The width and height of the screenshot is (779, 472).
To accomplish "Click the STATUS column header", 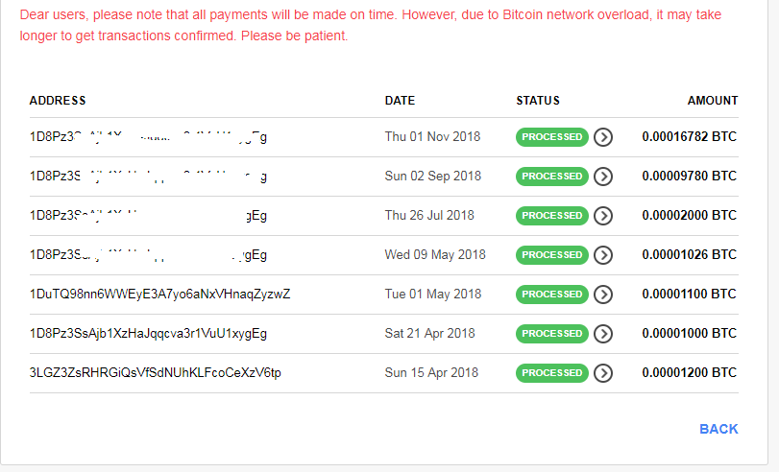I will [538, 101].
